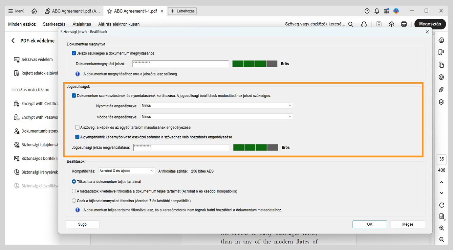
Task: Go to the Home icon
Action: [x=34, y=11]
